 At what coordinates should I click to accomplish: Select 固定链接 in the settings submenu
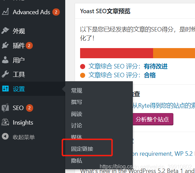click(82, 149)
